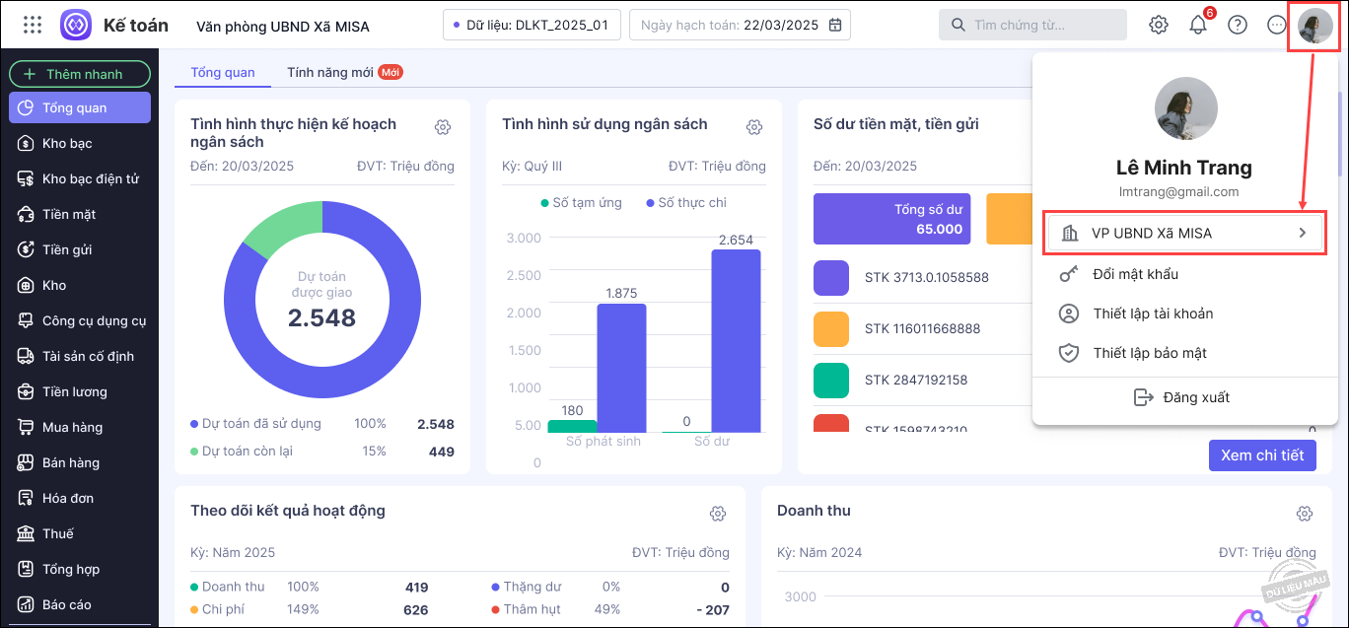Click gear icon on Doanh thu widget

pos(1305,514)
